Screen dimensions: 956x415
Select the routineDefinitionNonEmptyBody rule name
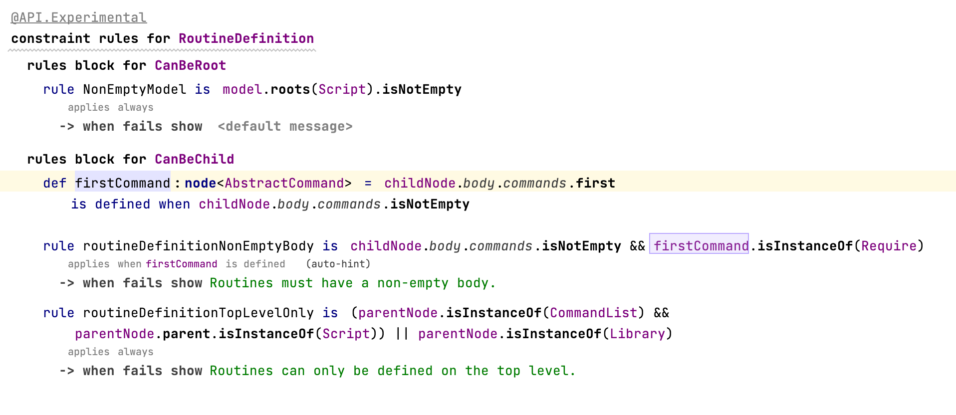point(198,246)
